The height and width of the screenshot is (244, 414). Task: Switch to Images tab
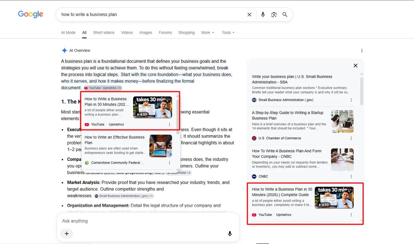point(146,32)
